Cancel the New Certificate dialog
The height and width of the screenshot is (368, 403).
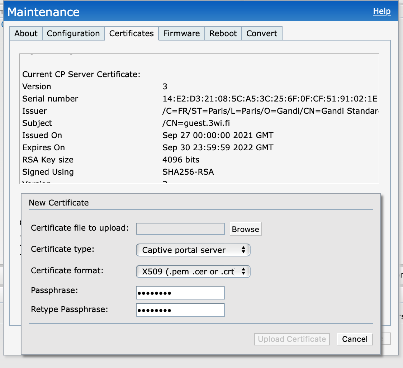point(354,339)
